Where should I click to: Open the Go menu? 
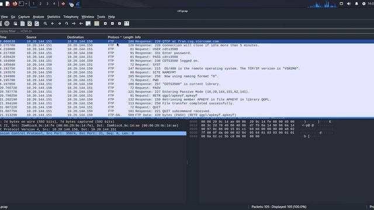(13, 17)
